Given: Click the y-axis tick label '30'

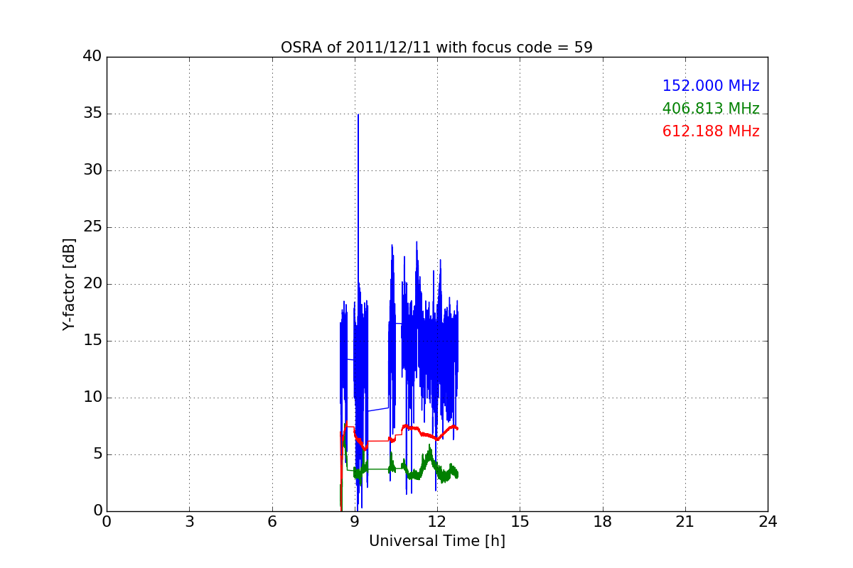Looking at the screenshot, I should (x=92, y=170).
